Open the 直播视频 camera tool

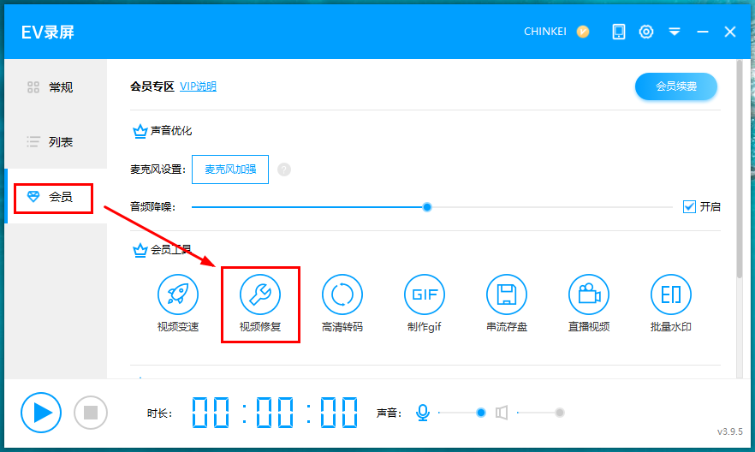pos(589,295)
